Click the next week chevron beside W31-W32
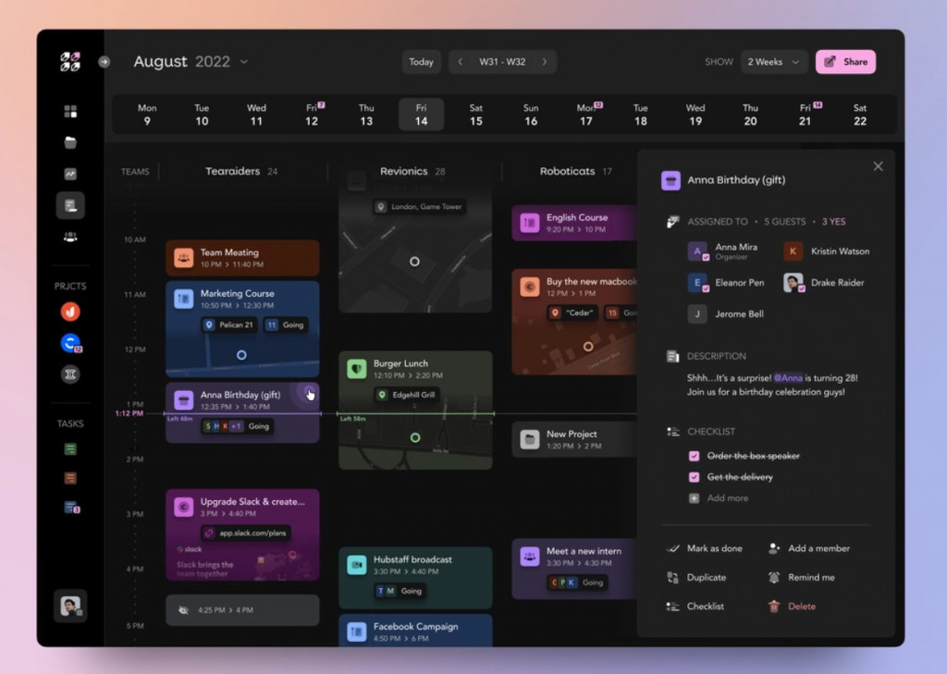The height and width of the screenshot is (674, 947). click(x=544, y=61)
